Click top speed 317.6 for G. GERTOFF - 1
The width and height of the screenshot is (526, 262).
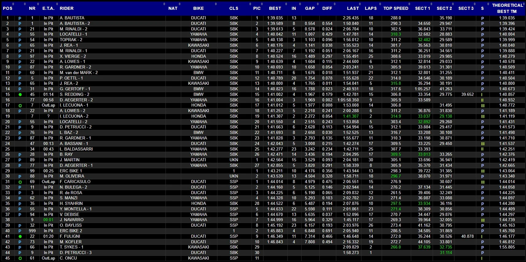coord(396,89)
